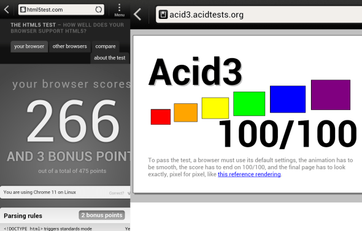The height and width of the screenshot is (231, 362).
Task: Open the 'compare' tab
Action: point(106,46)
